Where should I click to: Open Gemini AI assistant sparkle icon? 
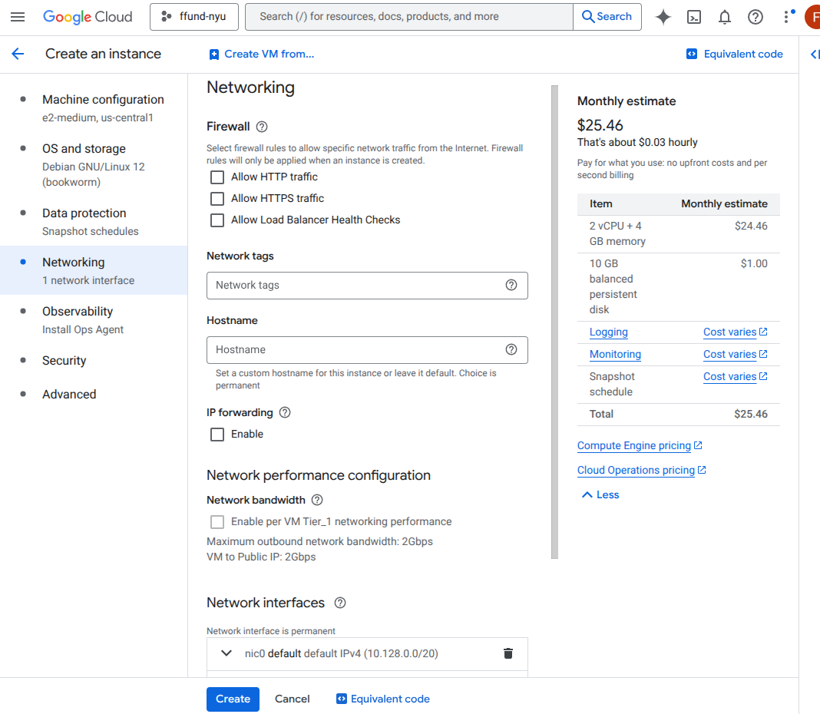coord(663,17)
